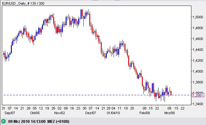The height and width of the screenshot is (125, 206).
Task: Click the 1,4200 price axis label
Action: (198, 60)
